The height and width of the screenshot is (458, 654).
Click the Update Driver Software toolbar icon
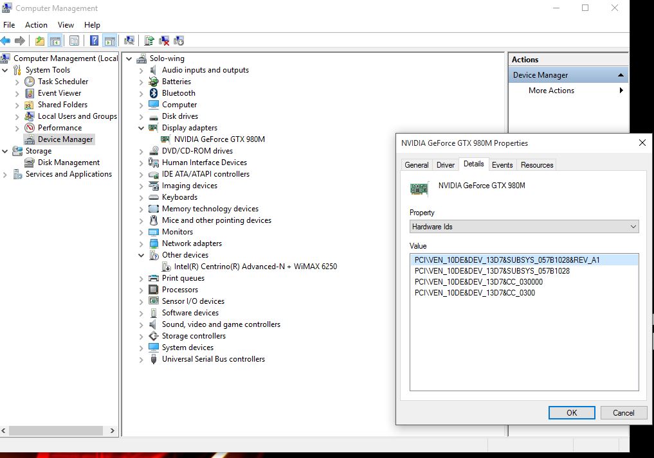[149, 40]
